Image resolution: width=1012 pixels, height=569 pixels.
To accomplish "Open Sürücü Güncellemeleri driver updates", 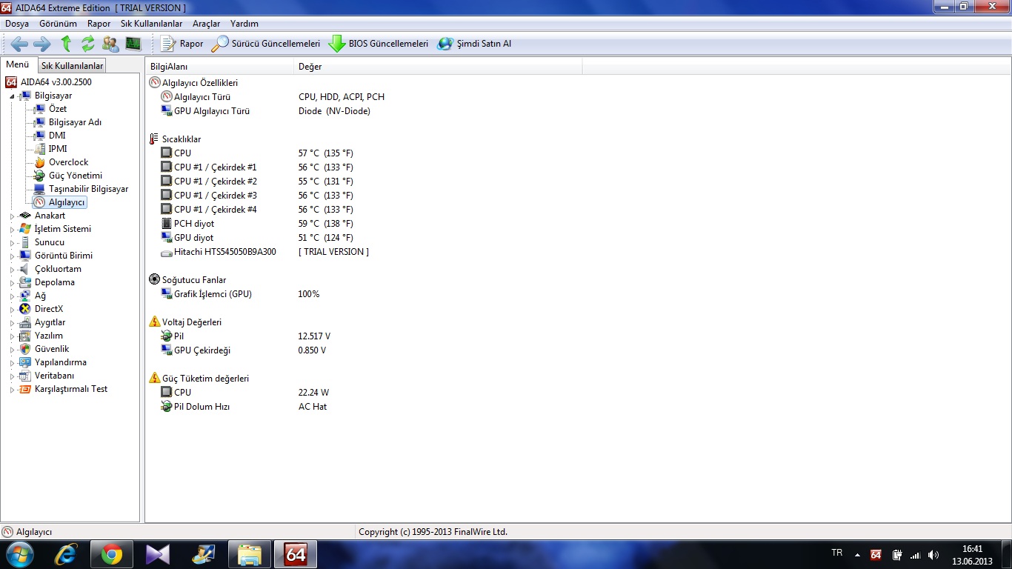I will pos(266,44).
